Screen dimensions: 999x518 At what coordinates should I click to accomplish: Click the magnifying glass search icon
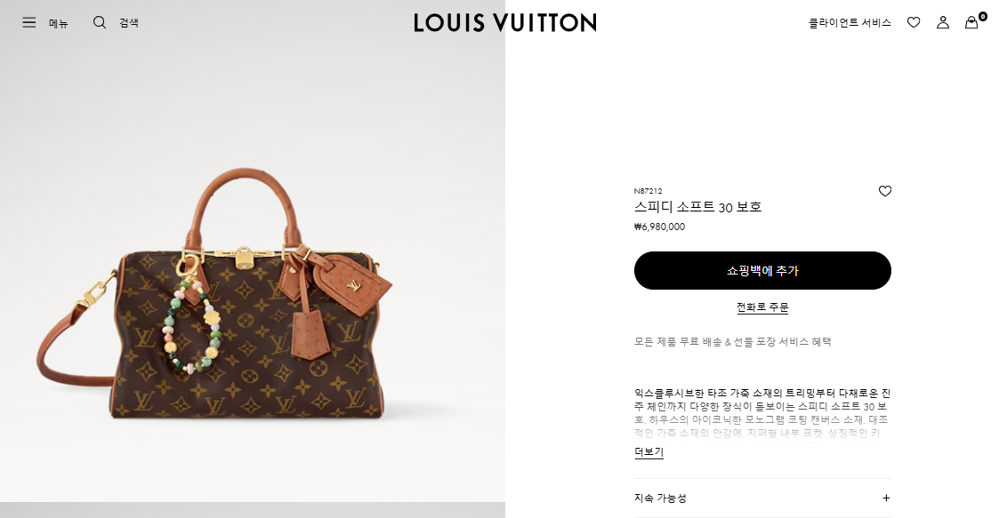point(100,23)
